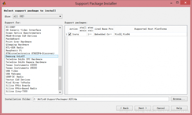Minimize the Support Package Installer window
The width and height of the screenshot is (192, 115).
[x=171, y=3]
